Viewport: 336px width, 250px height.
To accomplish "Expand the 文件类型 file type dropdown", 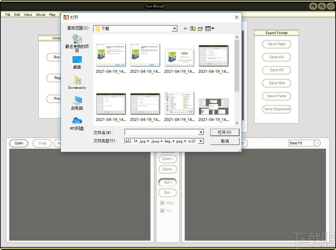I will [x=201, y=141].
